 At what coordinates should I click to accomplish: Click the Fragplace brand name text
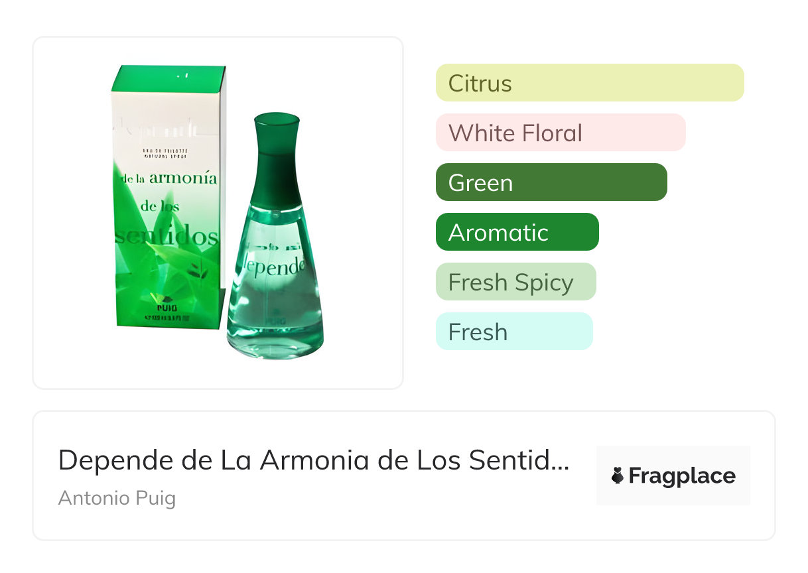pyautogui.click(x=682, y=476)
